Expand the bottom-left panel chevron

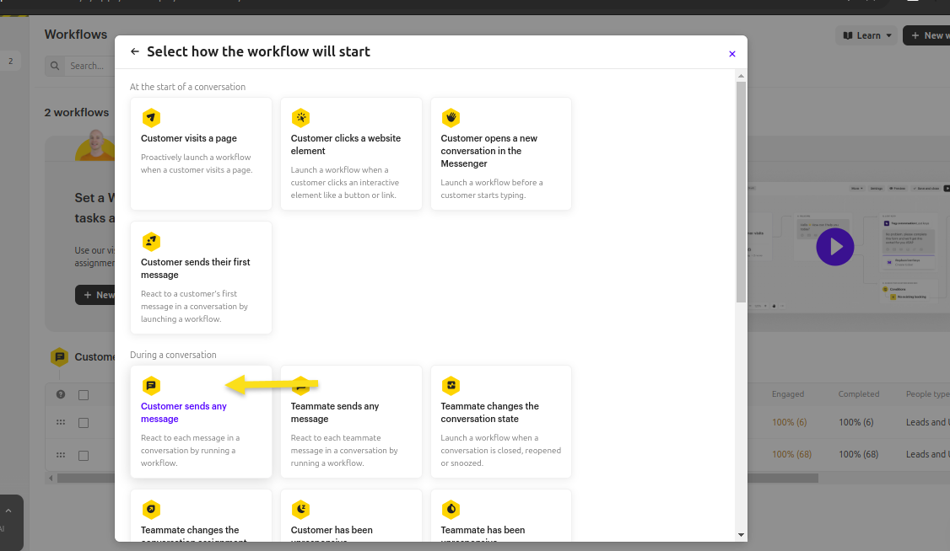[8, 511]
